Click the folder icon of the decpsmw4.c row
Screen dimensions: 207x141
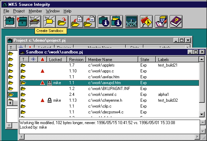click(x=23, y=112)
